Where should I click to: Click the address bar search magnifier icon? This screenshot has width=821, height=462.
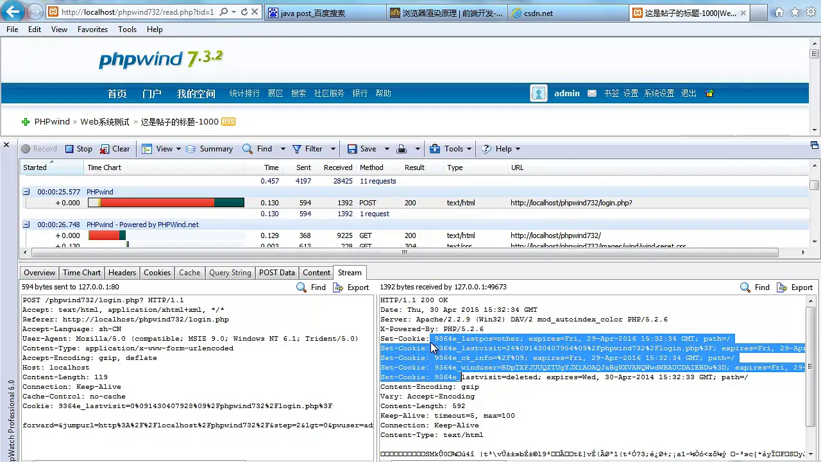[224, 12]
